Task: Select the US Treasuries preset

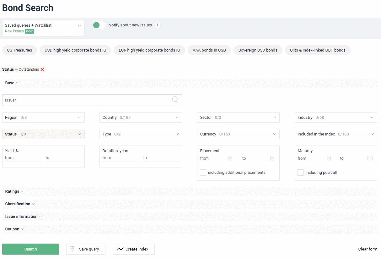Action: (19, 50)
